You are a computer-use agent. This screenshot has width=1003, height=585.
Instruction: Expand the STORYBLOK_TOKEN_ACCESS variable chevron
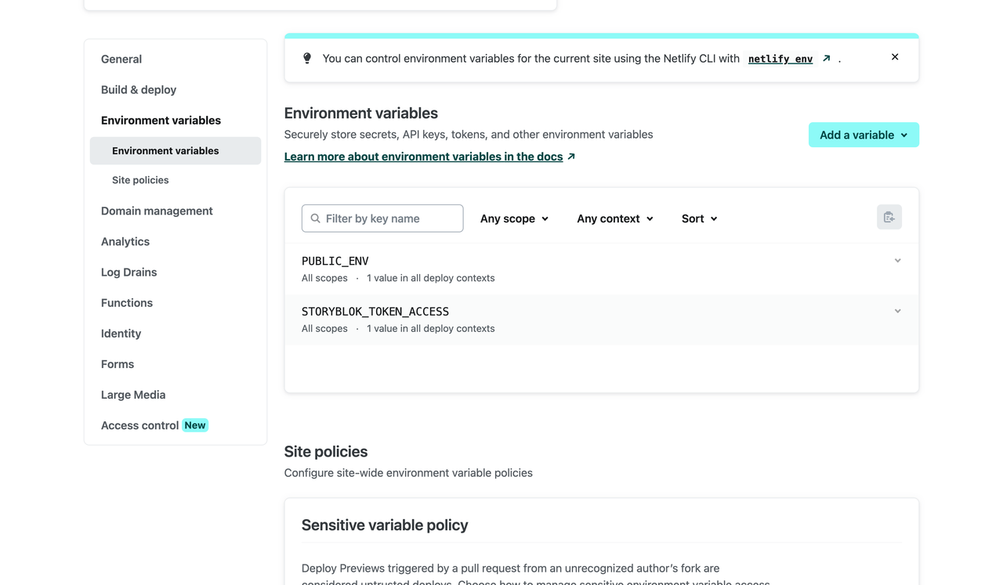[x=898, y=311]
